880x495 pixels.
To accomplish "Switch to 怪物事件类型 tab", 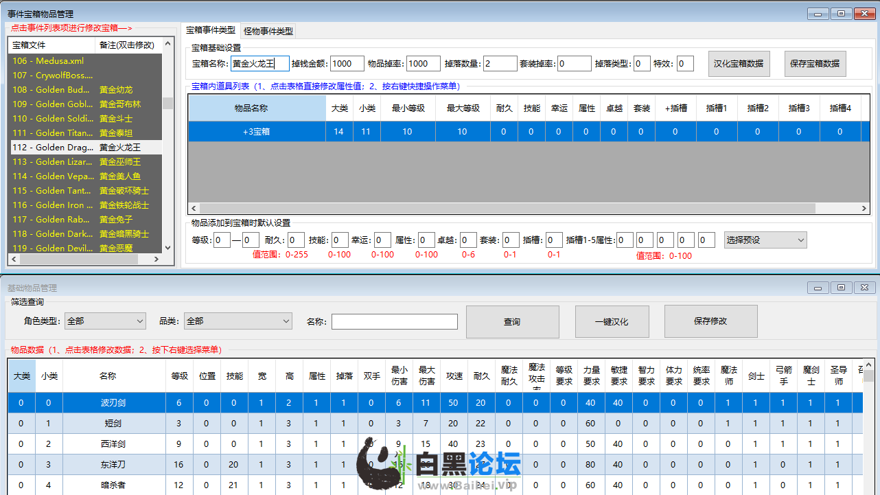I will (268, 31).
